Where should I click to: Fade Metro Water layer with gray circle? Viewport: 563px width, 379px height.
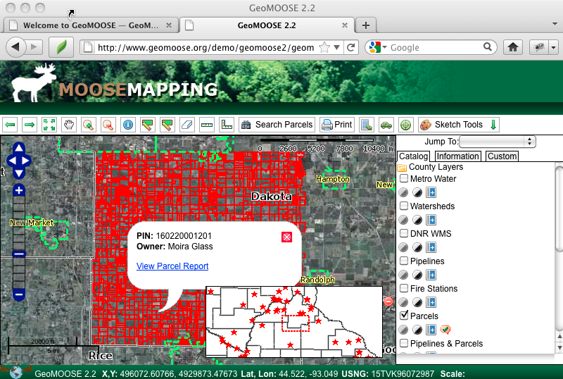[403, 192]
